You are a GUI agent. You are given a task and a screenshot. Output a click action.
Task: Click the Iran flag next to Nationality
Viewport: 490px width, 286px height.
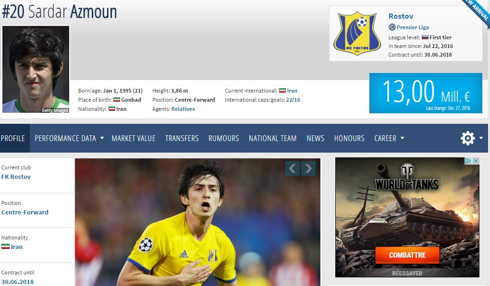[x=111, y=109]
